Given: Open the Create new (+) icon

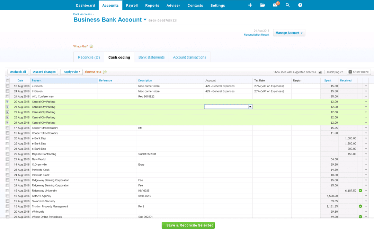Looking at the screenshot, I should (250, 5).
